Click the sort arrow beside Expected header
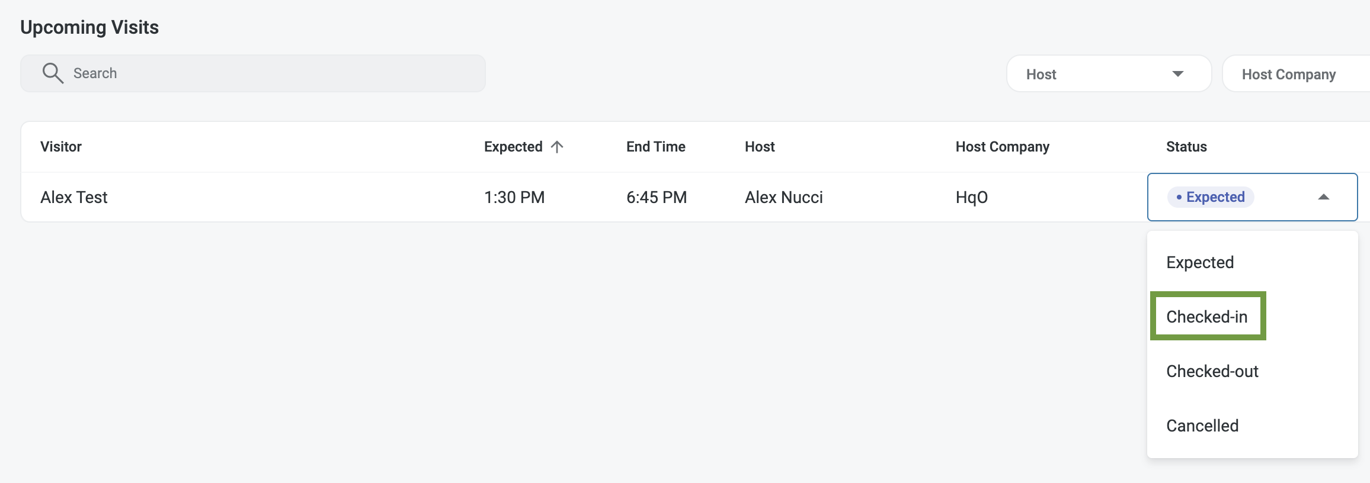The image size is (1370, 483). pyautogui.click(x=557, y=147)
